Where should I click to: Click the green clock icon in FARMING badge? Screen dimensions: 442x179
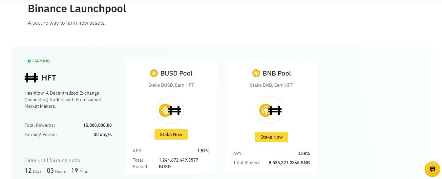pos(29,61)
